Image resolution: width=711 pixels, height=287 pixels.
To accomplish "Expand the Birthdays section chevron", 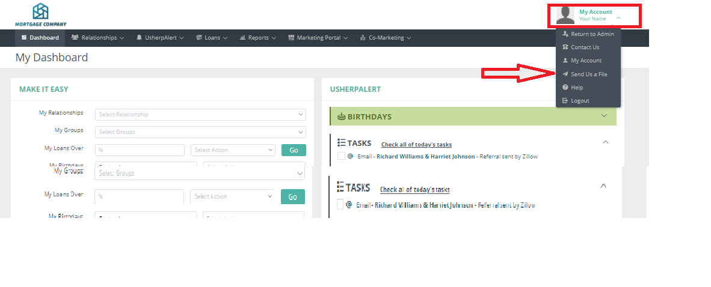I will (x=605, y=116).
